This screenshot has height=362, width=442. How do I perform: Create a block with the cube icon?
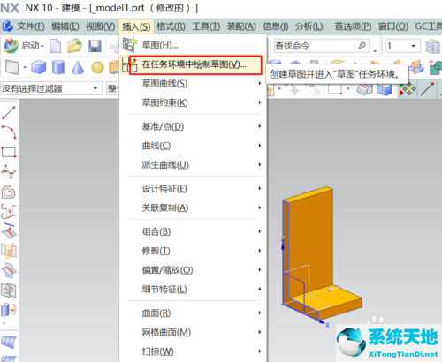pyautogui.click(x=38, y=67)
